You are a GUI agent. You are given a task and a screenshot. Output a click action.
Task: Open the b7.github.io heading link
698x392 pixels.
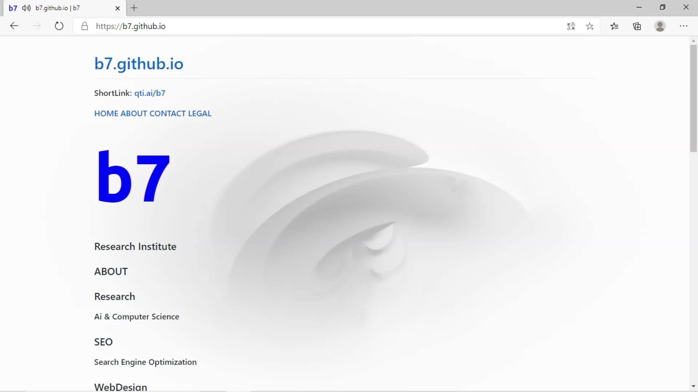click(x=139, y=64)
